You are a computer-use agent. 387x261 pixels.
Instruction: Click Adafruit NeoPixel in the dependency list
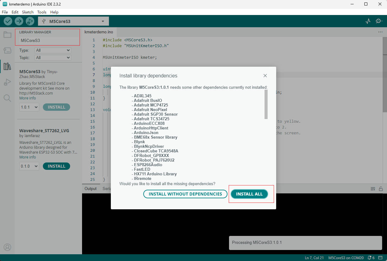150,110
